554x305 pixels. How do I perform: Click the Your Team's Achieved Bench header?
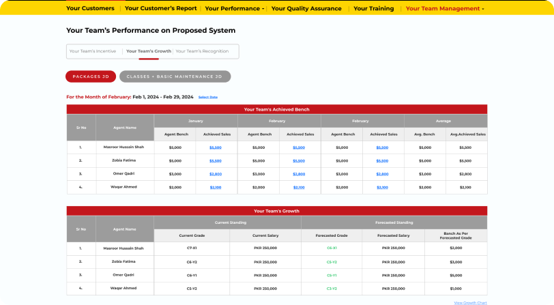click(x=277, y=109)
